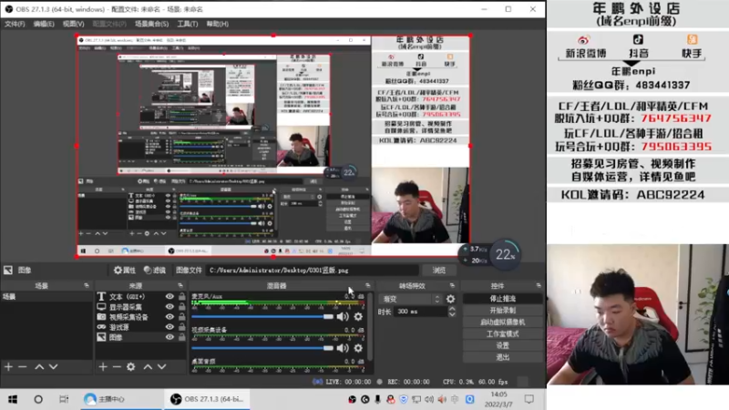Click the 图像文件 path field
The image size is (729, 410).
tap(313, 270)
